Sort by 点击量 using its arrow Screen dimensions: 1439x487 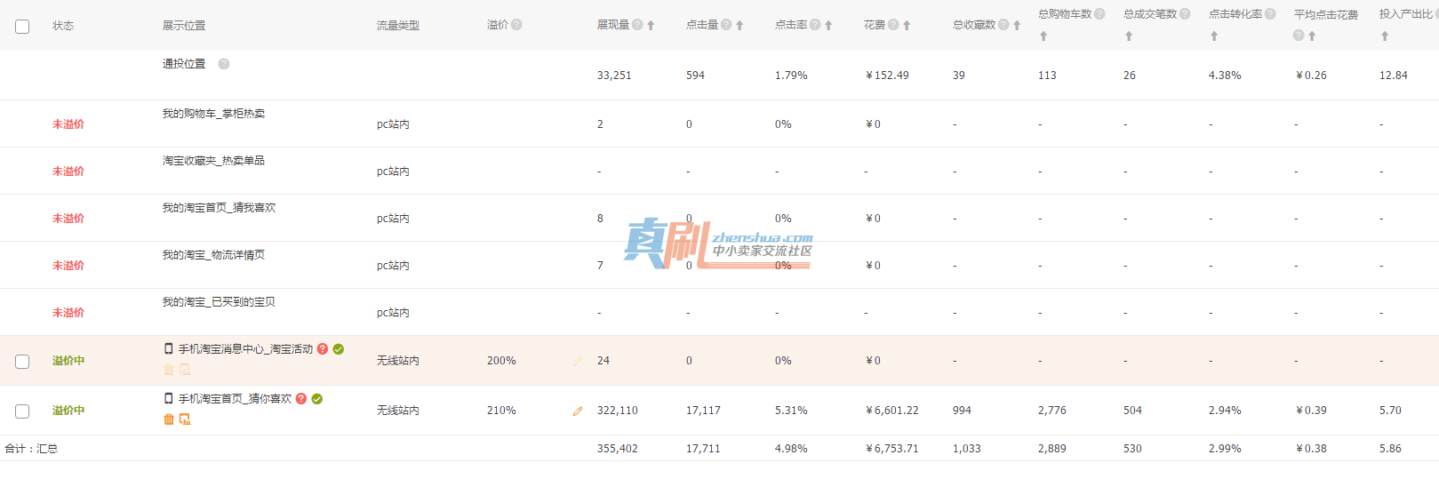739,26
